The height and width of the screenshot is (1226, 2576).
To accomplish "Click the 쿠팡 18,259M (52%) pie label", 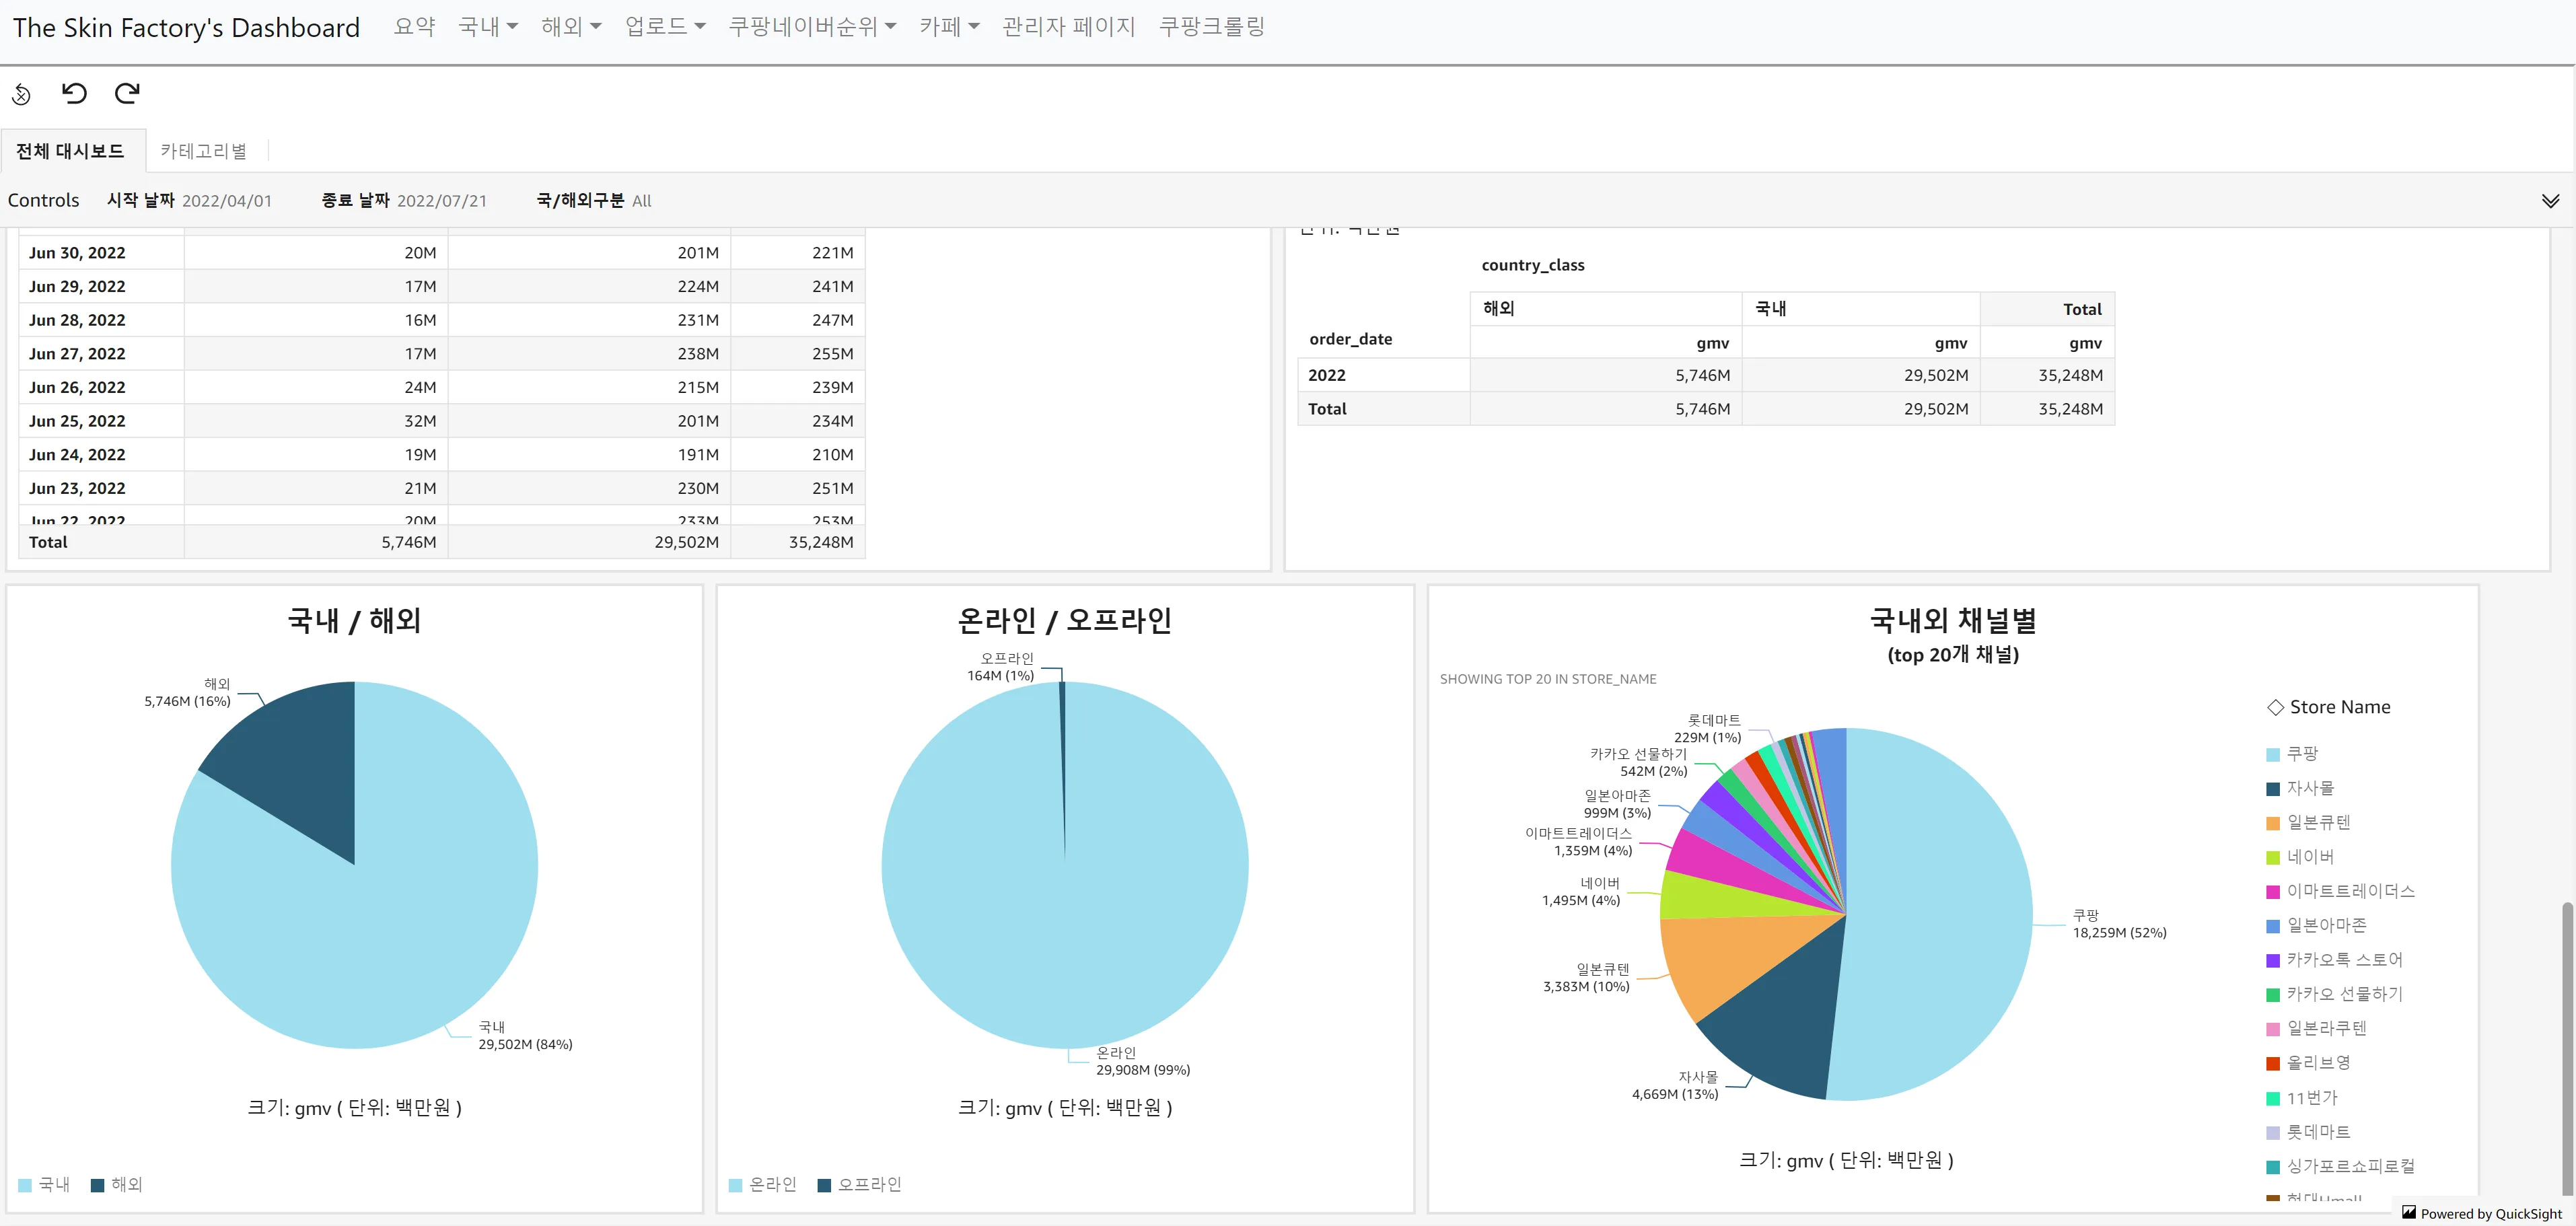I will pos(2119,924).
